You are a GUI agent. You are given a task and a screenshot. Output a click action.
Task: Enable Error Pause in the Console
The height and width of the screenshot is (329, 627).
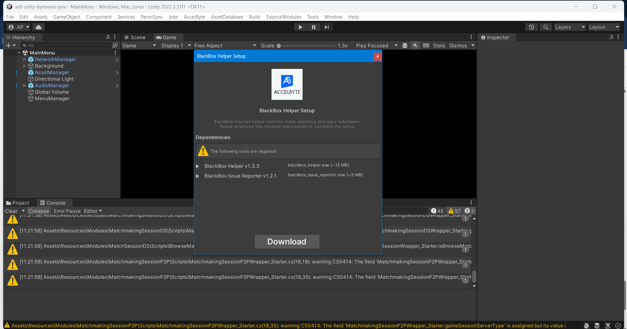click(67, 211)
